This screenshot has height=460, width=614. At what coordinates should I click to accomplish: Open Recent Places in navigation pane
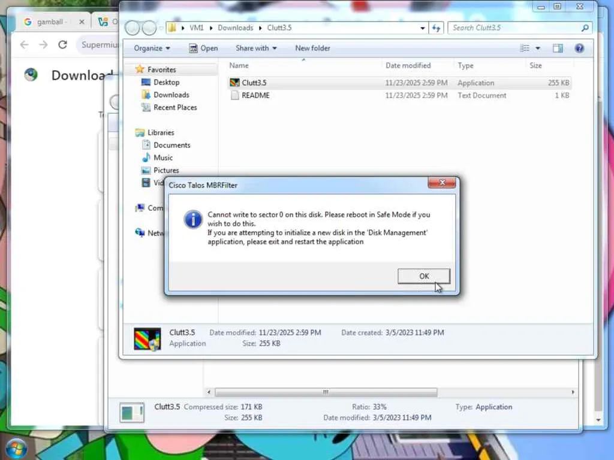click(175, 107)
